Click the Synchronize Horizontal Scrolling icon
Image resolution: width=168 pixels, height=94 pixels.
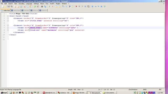tap(59, 7)
